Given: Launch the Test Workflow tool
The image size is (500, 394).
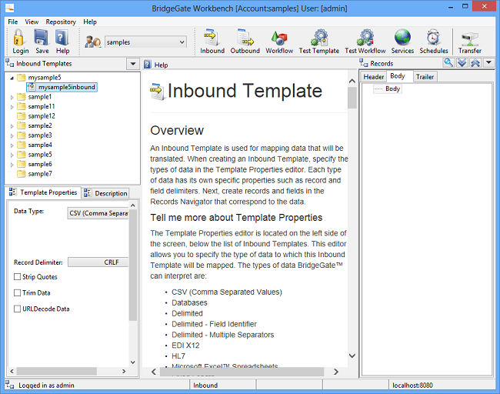Looking at the screenshot, I should (x=365, y=38).
